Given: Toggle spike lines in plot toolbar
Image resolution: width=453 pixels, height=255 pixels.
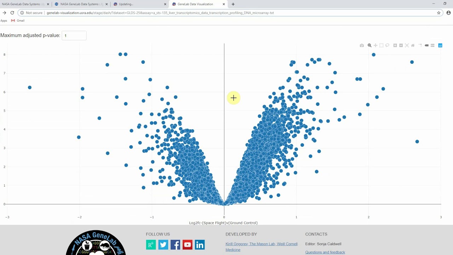Looking at the screenshot, I should 420,45.
